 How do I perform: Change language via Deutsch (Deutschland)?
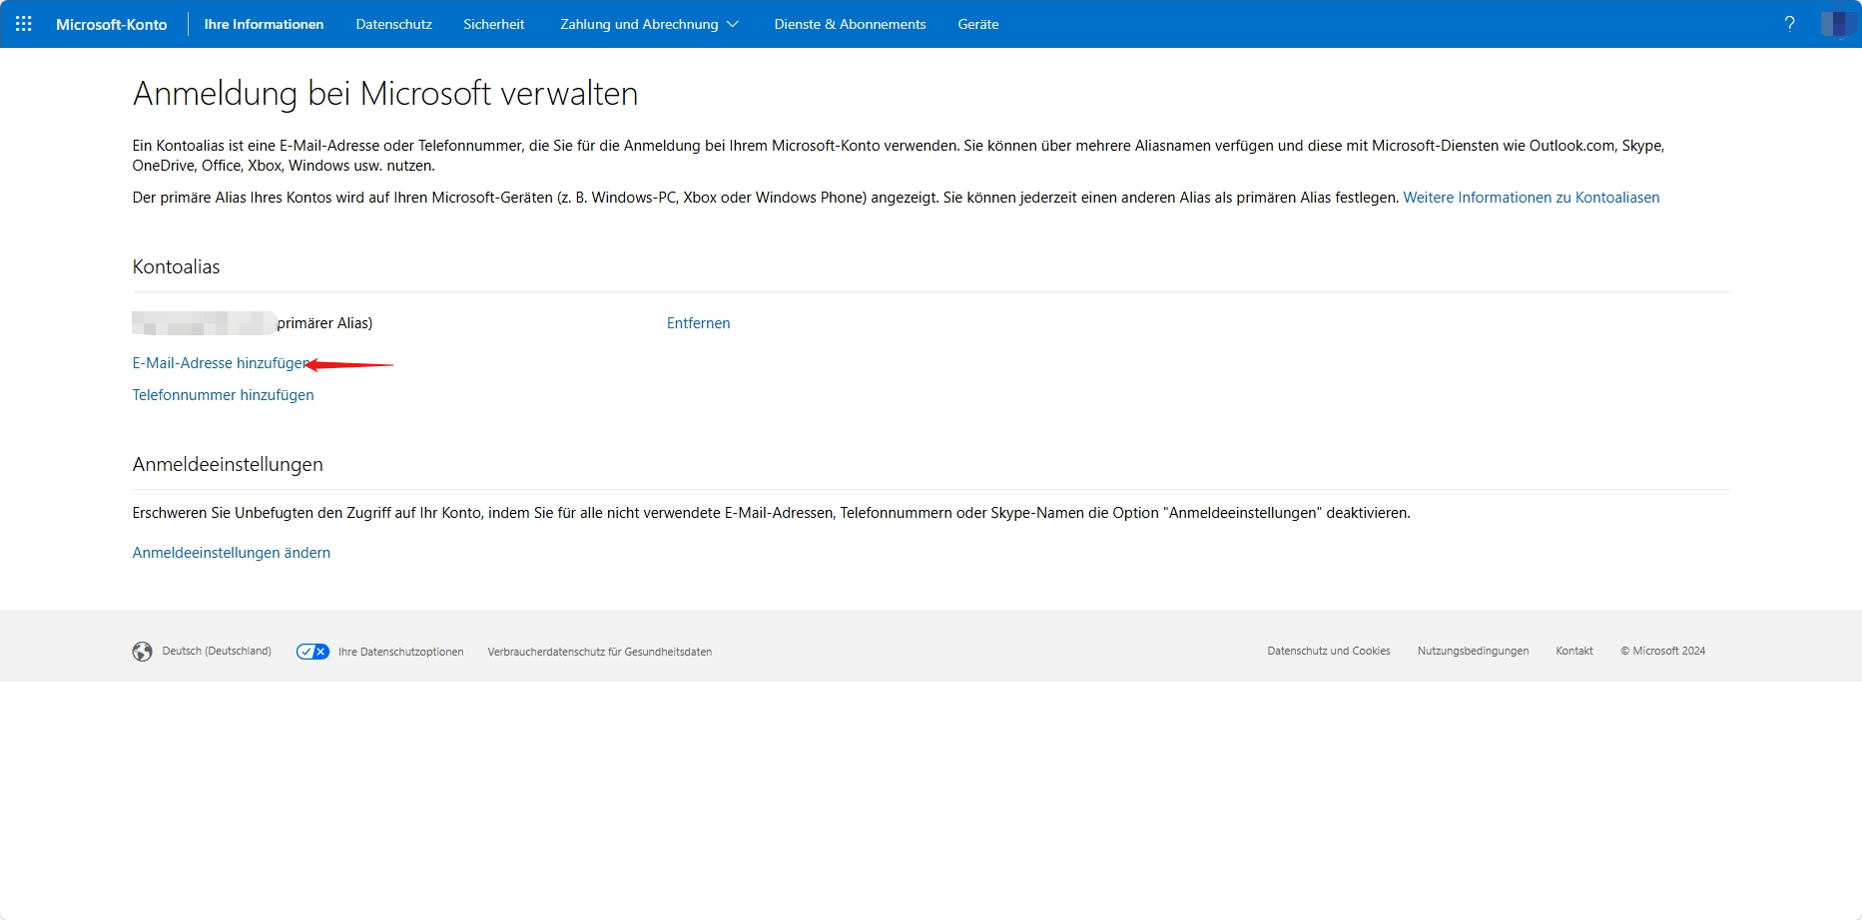pos(217,652)
